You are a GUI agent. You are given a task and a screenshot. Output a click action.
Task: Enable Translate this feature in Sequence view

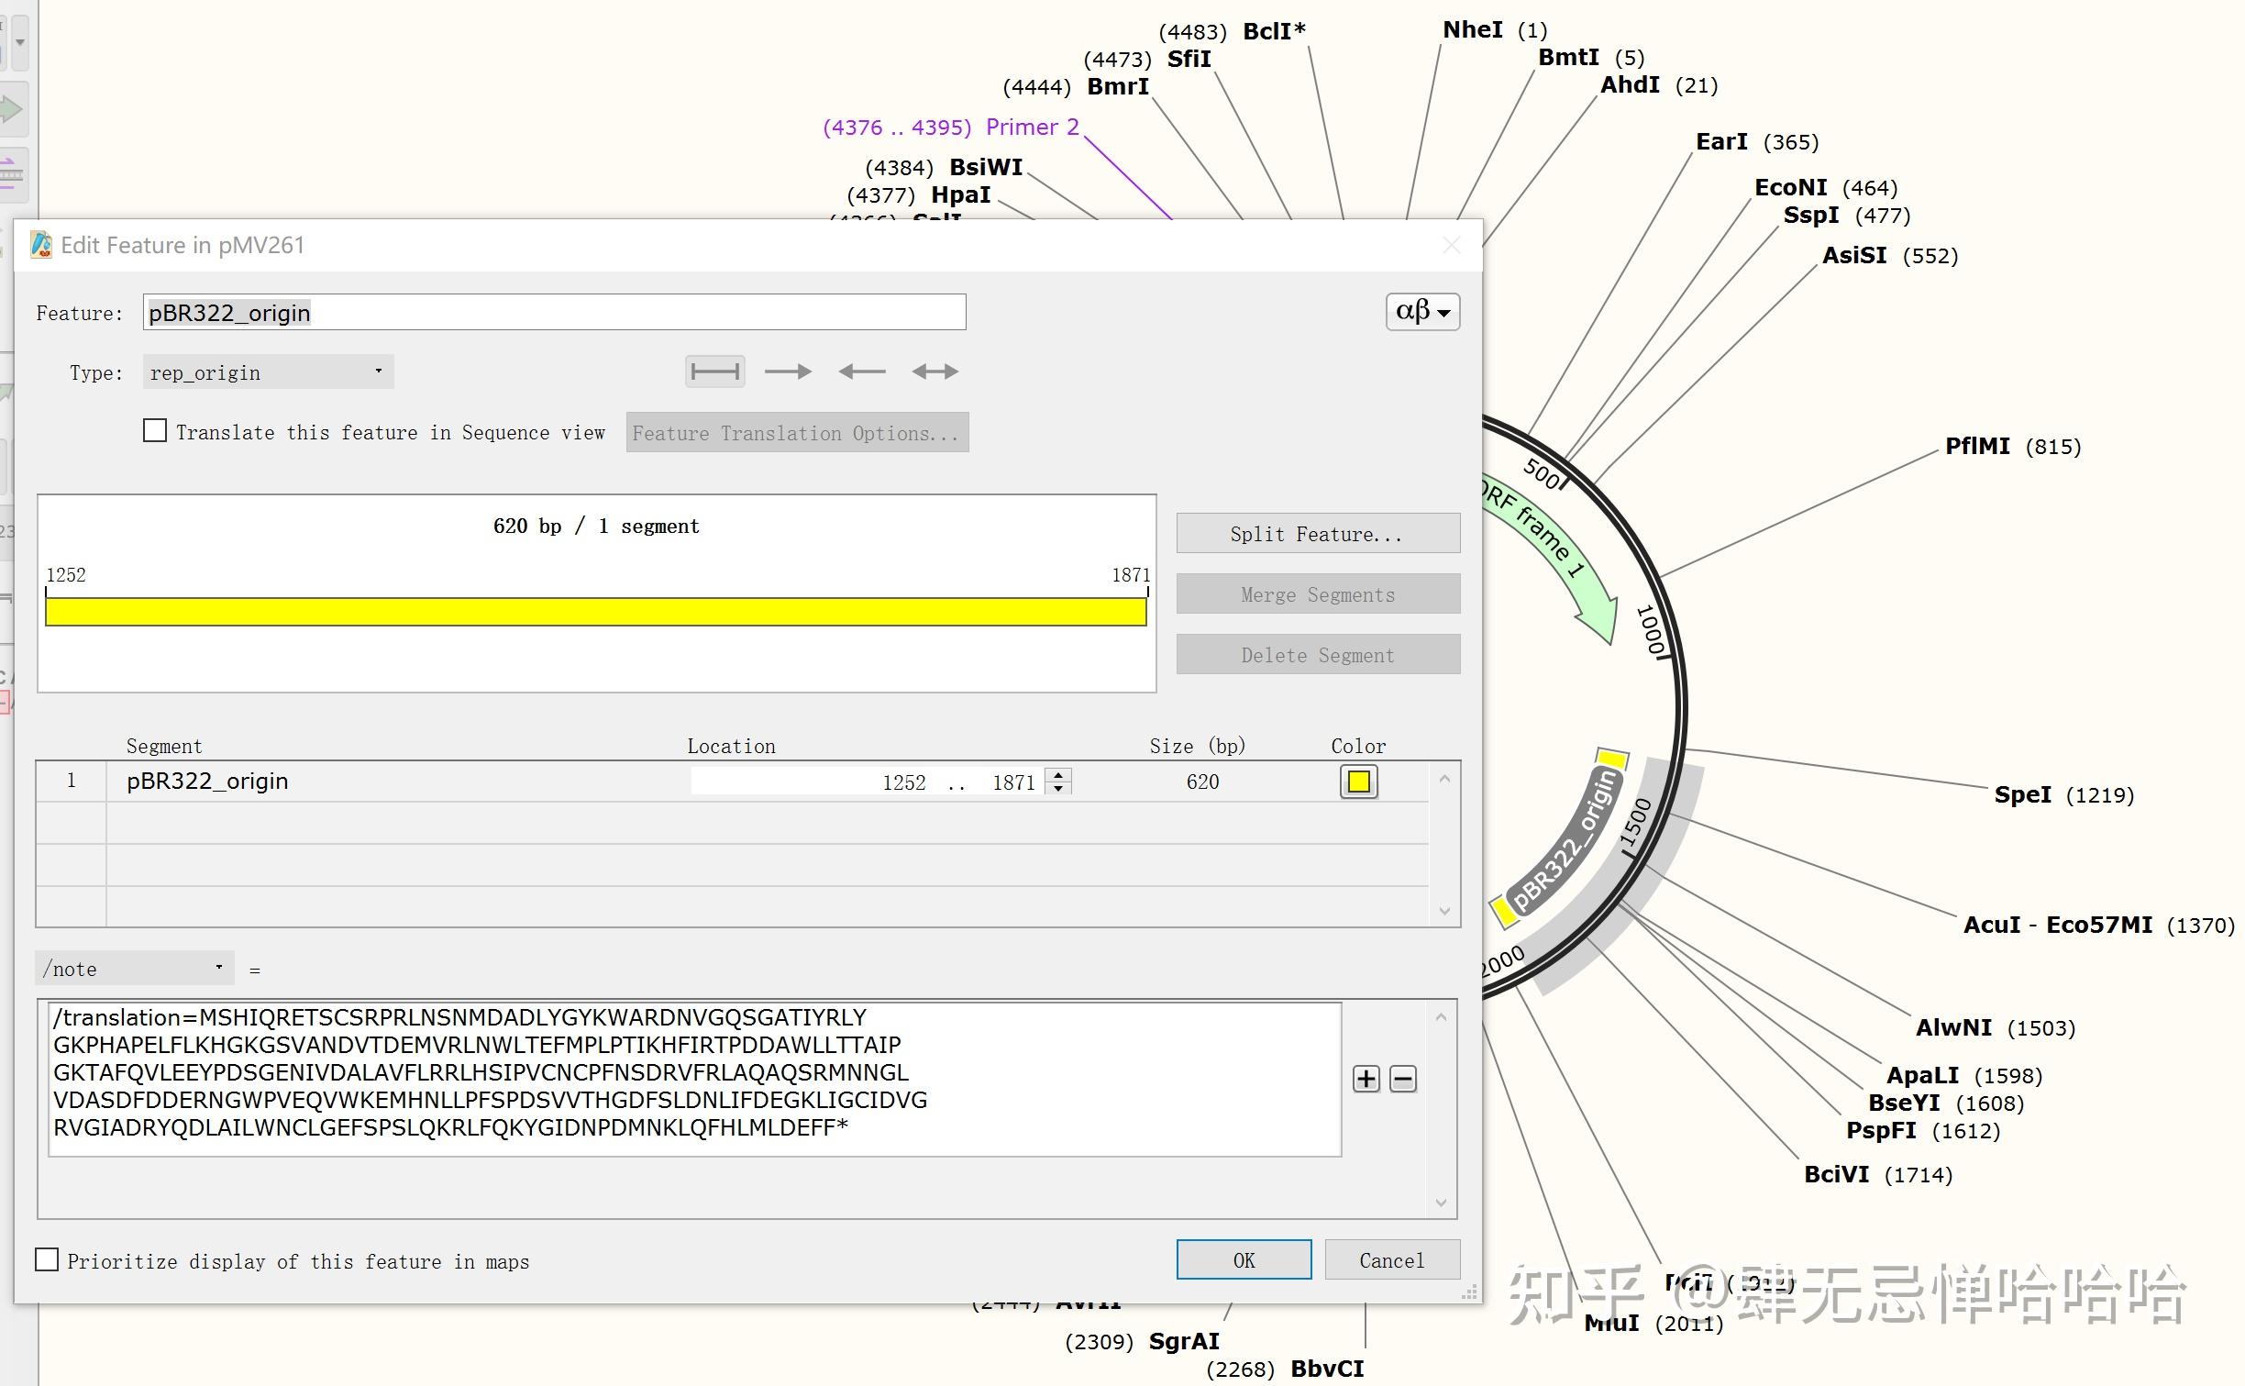coord(155,431)
